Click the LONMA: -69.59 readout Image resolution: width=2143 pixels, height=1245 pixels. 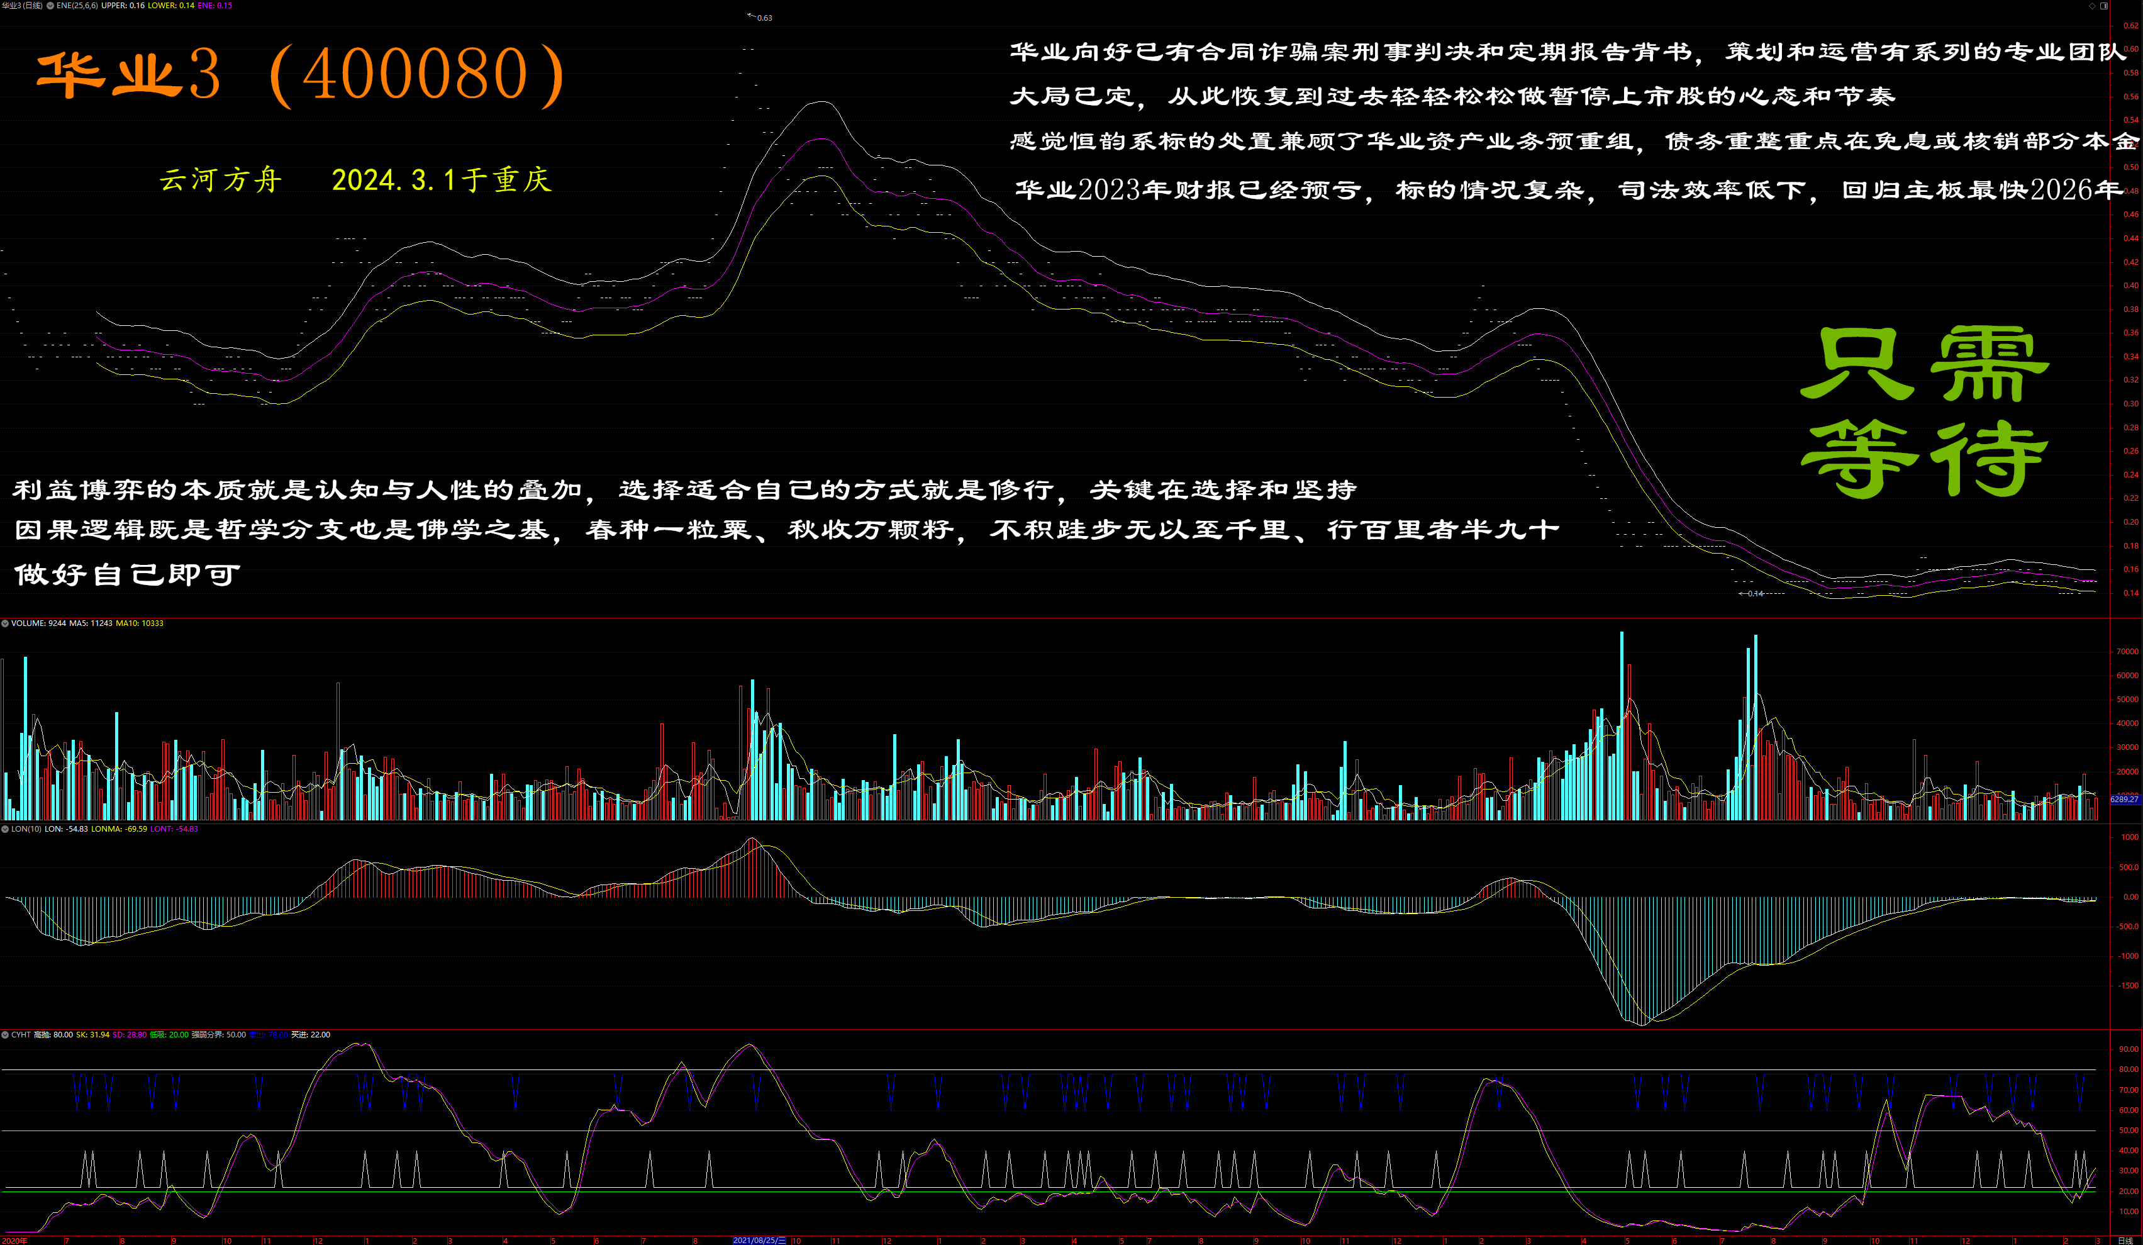click(119, 829)
